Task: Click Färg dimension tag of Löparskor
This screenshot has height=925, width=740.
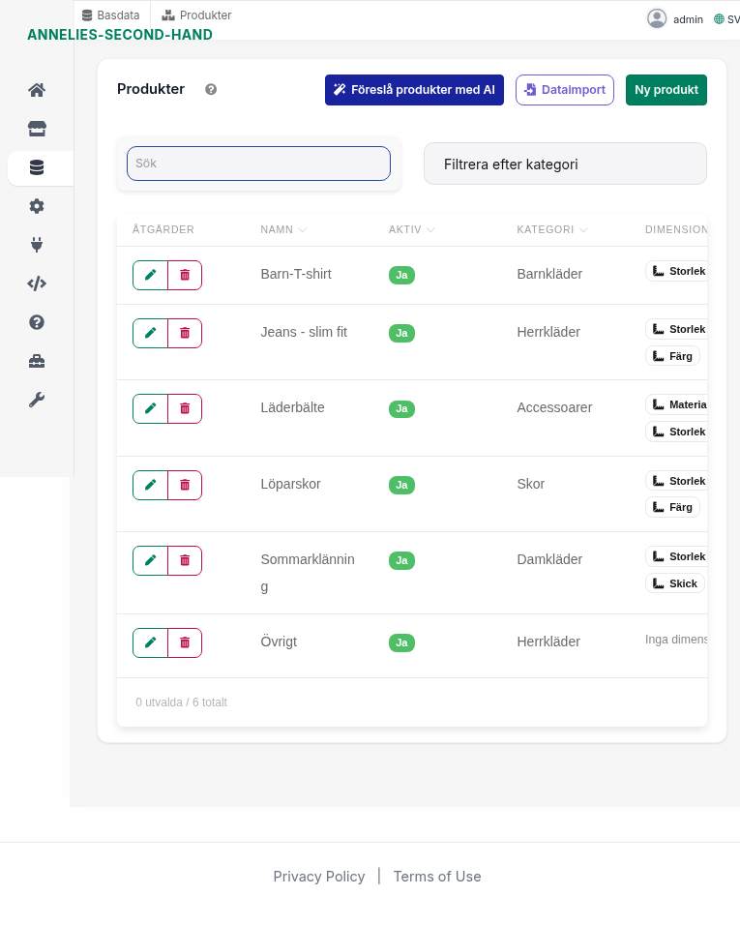Action: [x=673, y=507]
